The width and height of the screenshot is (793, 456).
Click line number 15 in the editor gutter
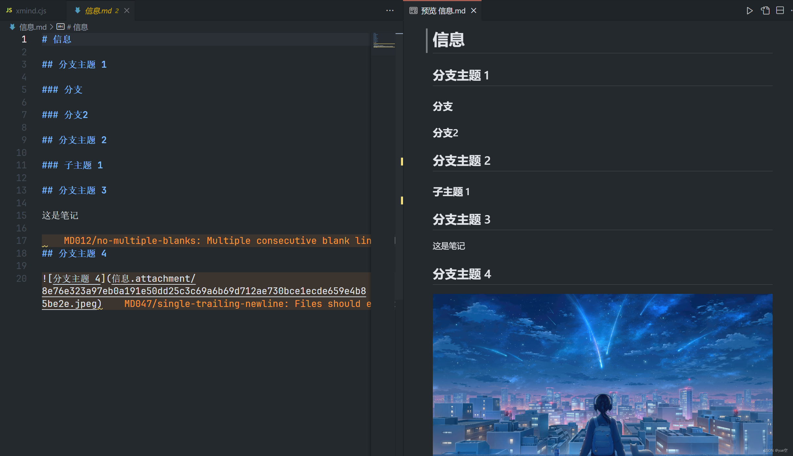pyautogui.click(x=21, y=215)
